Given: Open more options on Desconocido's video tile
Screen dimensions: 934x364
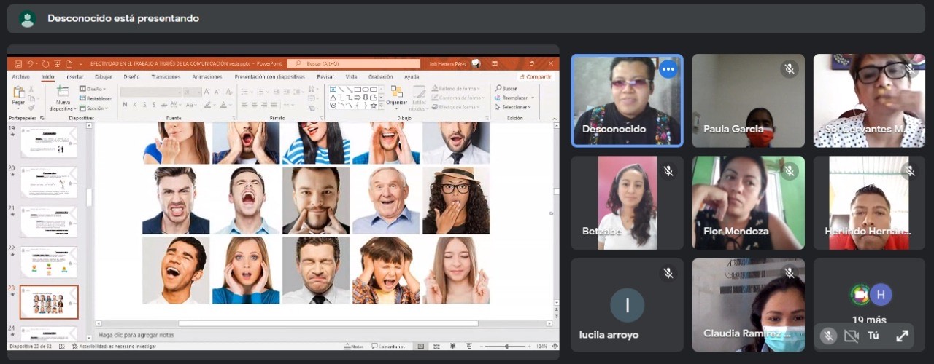Looking at the screenshot, I should [668, 69].
